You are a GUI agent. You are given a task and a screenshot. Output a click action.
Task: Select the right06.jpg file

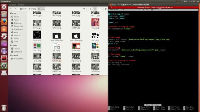(76, 68)
